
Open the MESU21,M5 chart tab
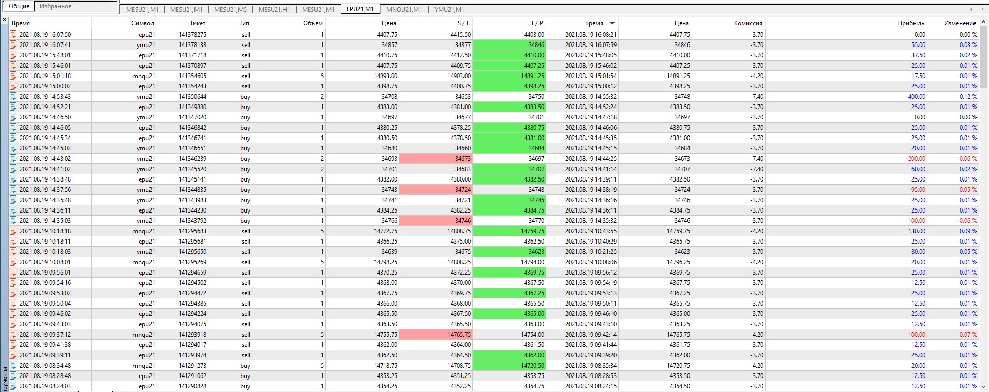point(231,9)
